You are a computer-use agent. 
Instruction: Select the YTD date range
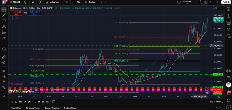click(x=34, y=102)
